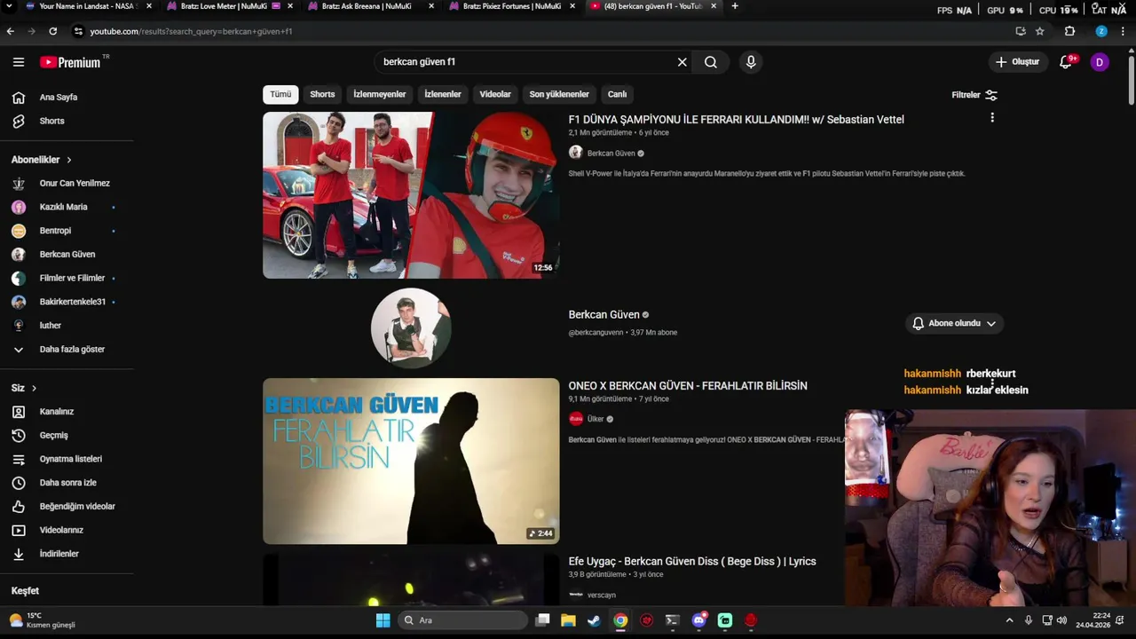Open the ONEO X BERKCAN GÜVEN video title
This screenshot has height=639, width=1136.
point(688,386)
